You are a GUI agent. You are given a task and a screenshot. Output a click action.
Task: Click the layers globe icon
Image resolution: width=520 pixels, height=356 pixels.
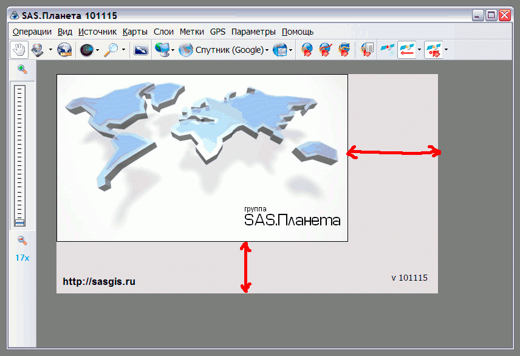tap(280, 50)
